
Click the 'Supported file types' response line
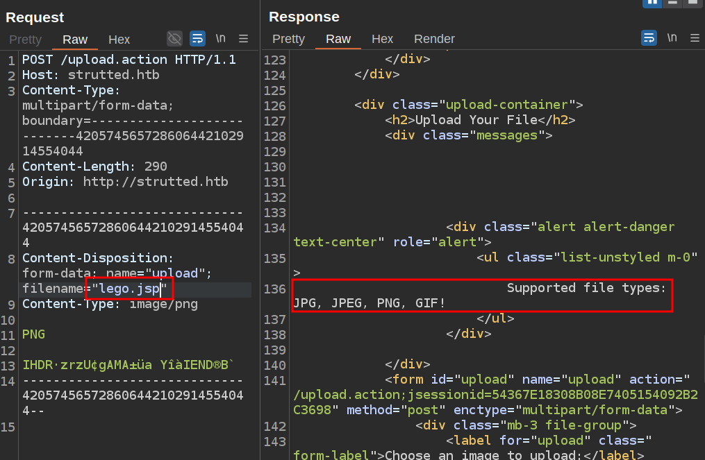[x=586, y=288]
